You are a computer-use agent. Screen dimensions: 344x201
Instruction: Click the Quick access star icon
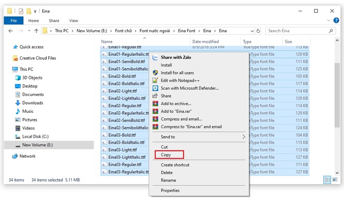pos(15,47)
